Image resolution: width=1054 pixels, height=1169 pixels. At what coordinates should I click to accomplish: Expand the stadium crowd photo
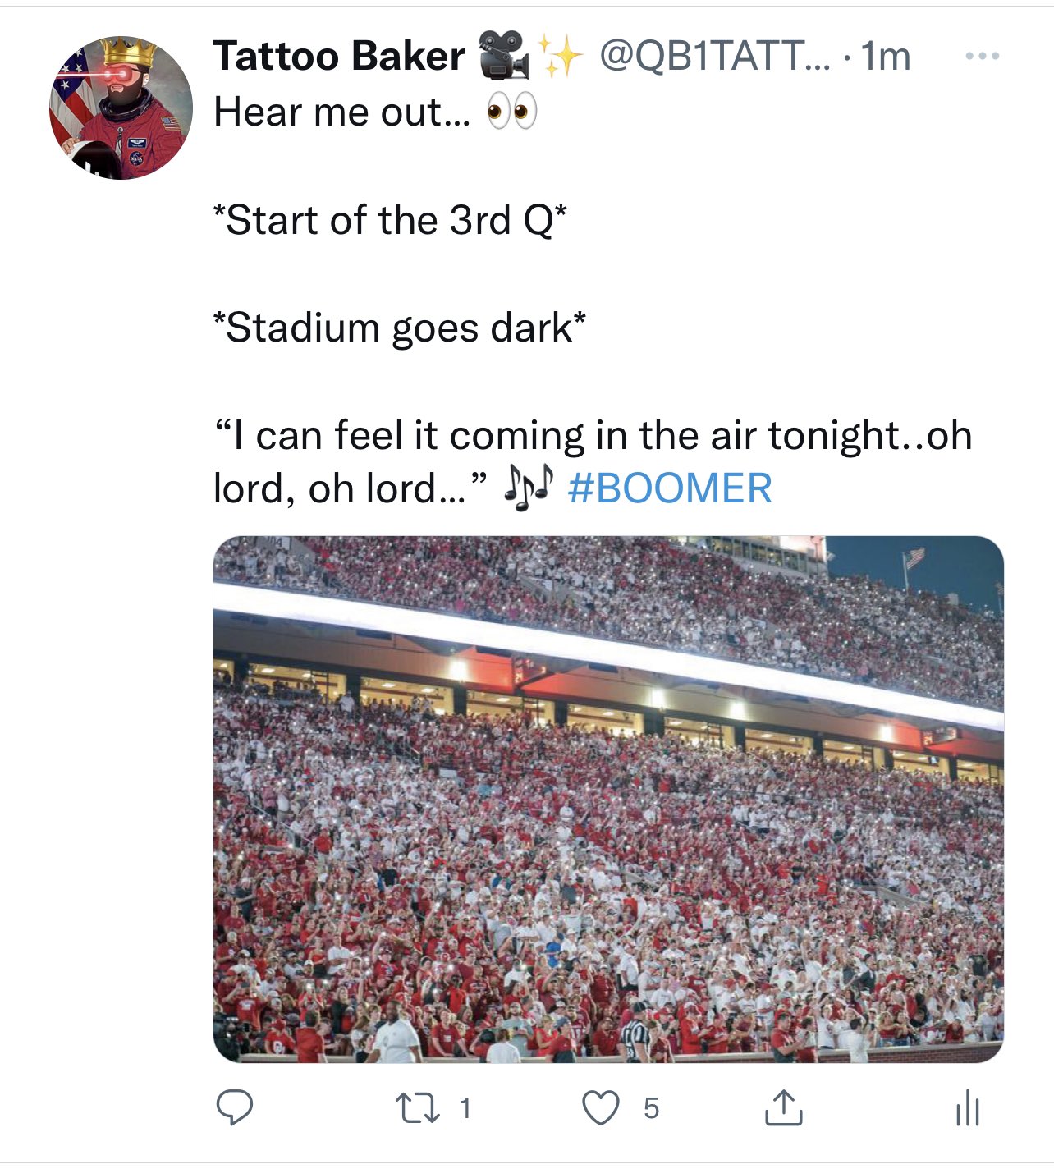(x=608, y=799)
